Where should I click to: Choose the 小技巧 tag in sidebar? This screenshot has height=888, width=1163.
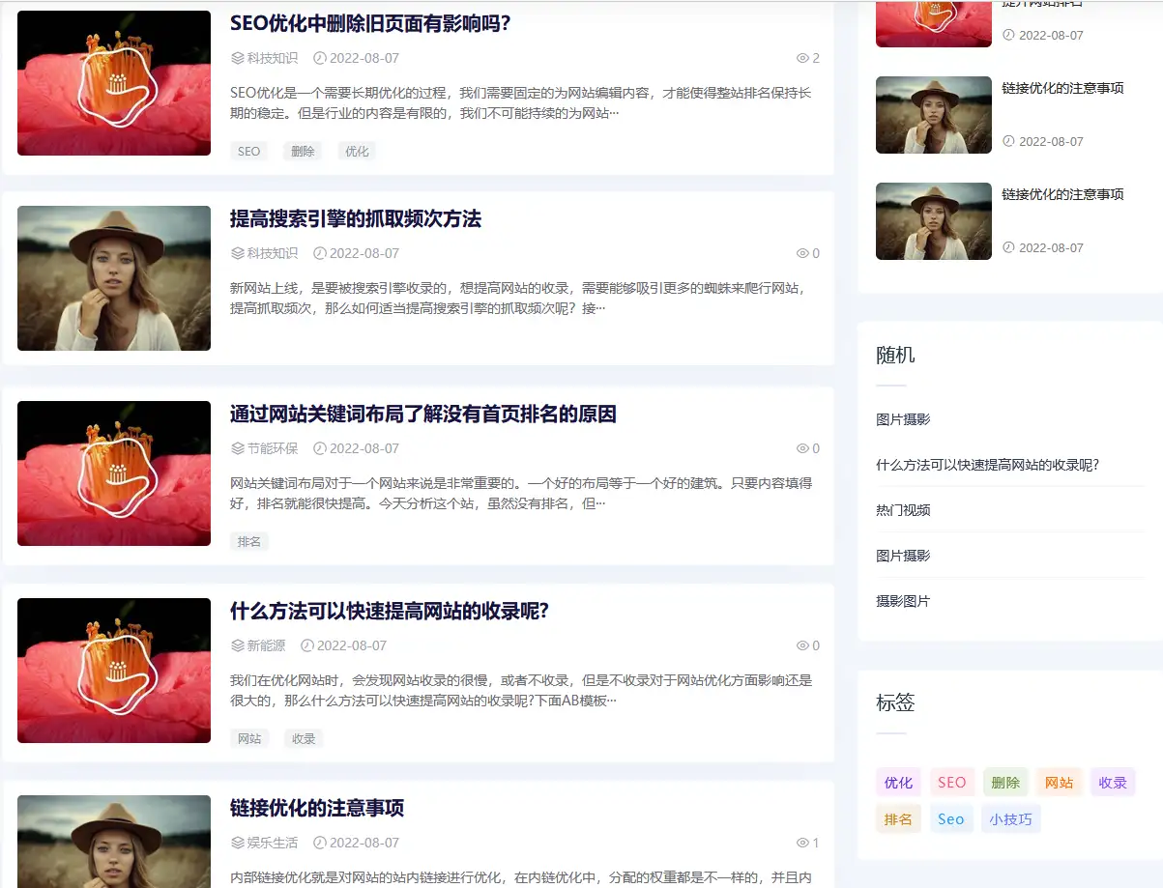tap(1010, 818)
